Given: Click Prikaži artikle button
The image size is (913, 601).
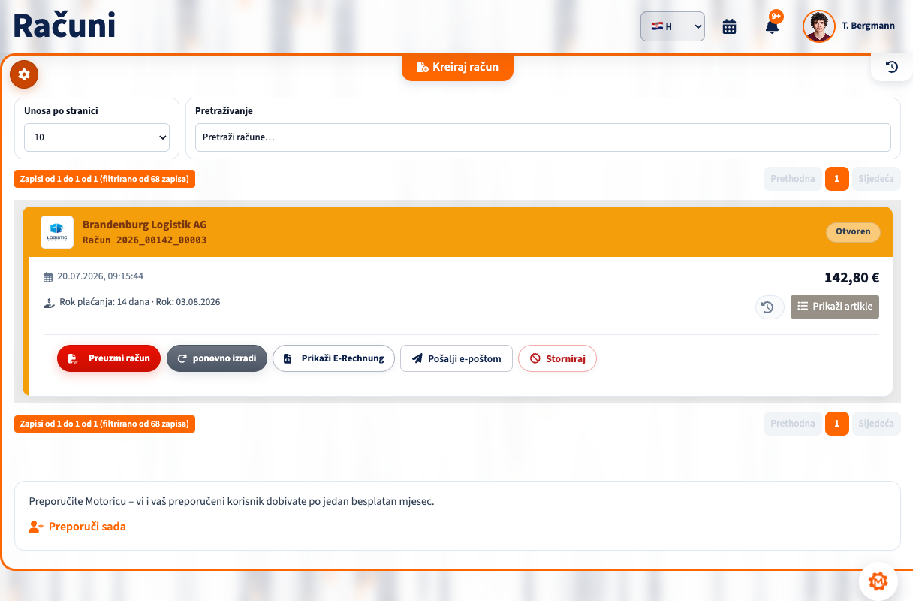Looking at the screenshot, I should point(835,307).
